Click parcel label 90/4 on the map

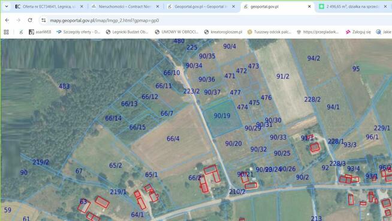tap(230, 46)
